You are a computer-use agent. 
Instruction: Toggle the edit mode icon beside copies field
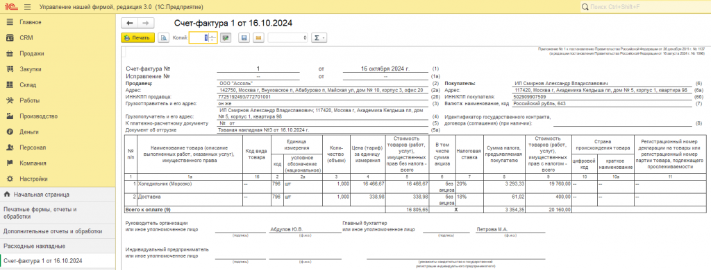226,38
